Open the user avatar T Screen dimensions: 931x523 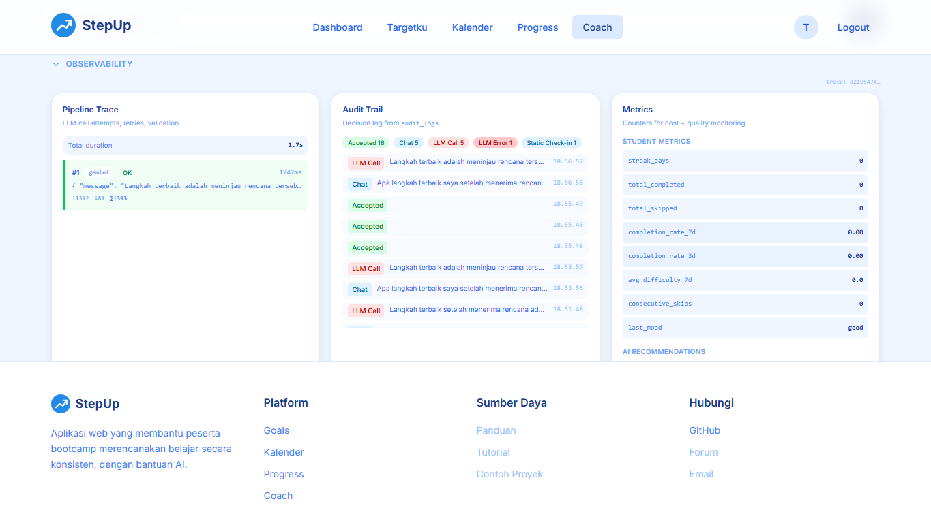pos(806,27)
